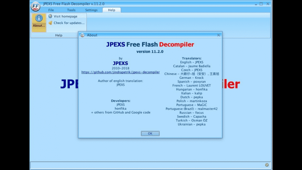Click the 2010–2018 year text
This screenshot has height=170, width=302.
click(120, 68)
